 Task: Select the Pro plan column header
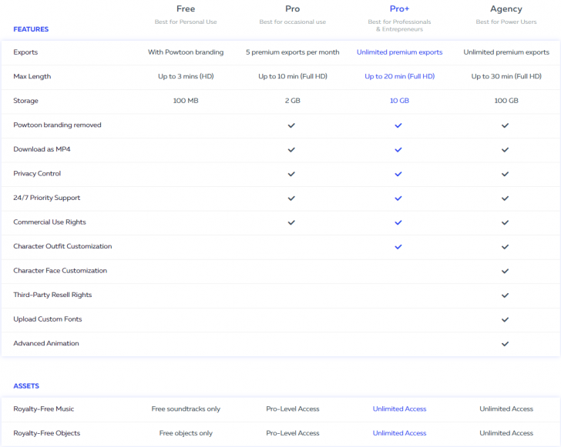(x=292, y=9)
